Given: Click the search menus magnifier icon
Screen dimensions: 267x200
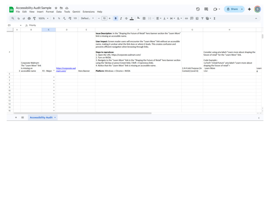Looking at the screenshot, I should (x=13, y=18).
